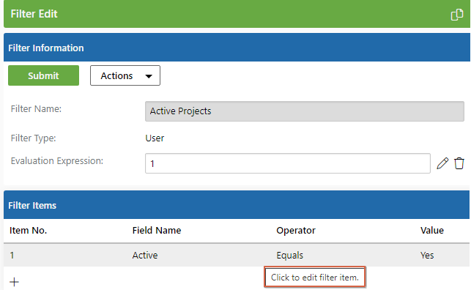Click the Equals operator cell
The image size is (471, 290).
pos(289,255)
